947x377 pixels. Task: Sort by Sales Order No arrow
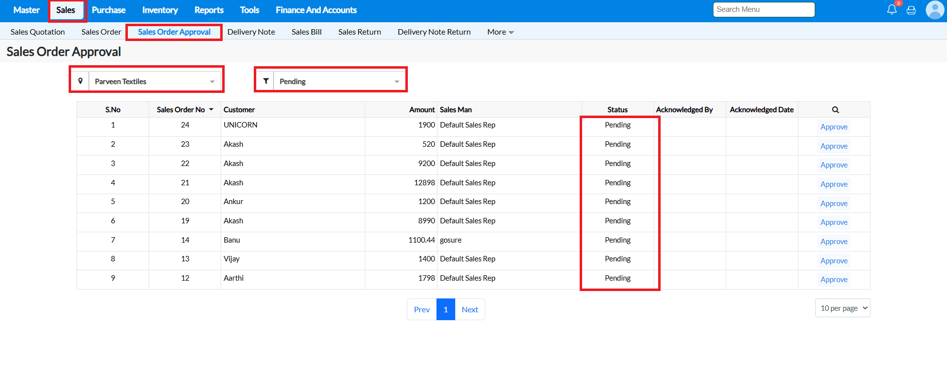(211, 110)
